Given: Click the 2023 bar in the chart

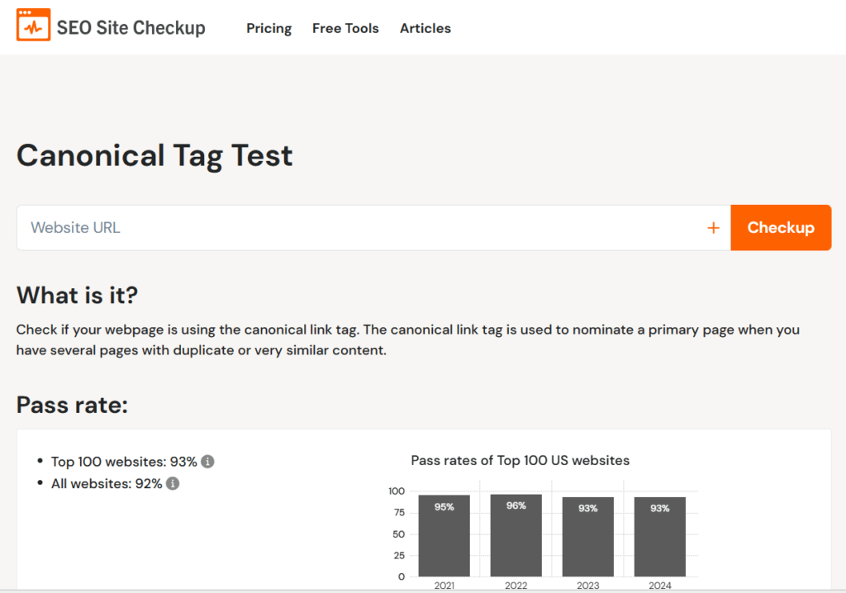Looking at the screenshot, I should tap(587, 537).
